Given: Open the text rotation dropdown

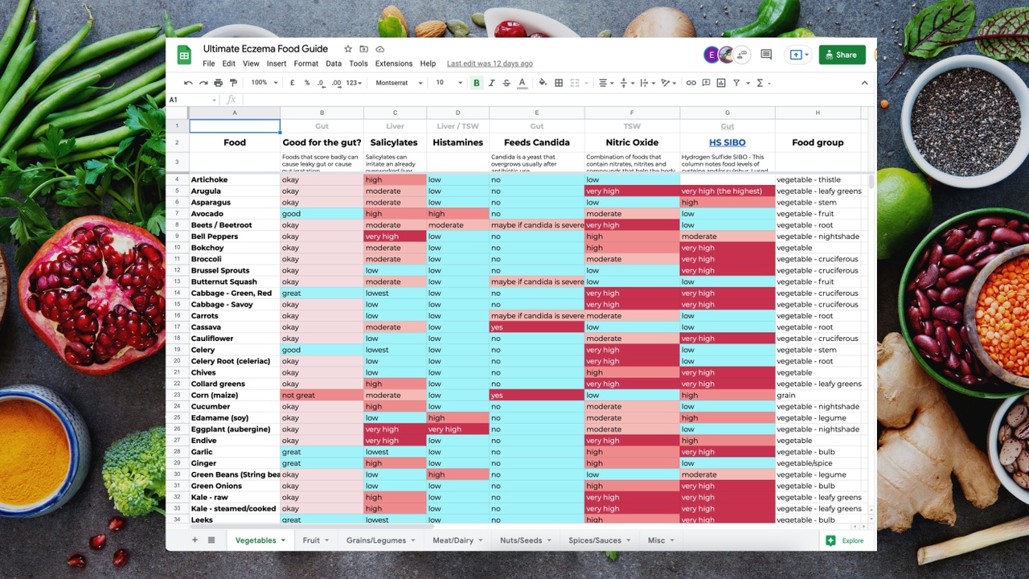Looking at the screenshot, I should pyautogui.click(x=669, y=83).
